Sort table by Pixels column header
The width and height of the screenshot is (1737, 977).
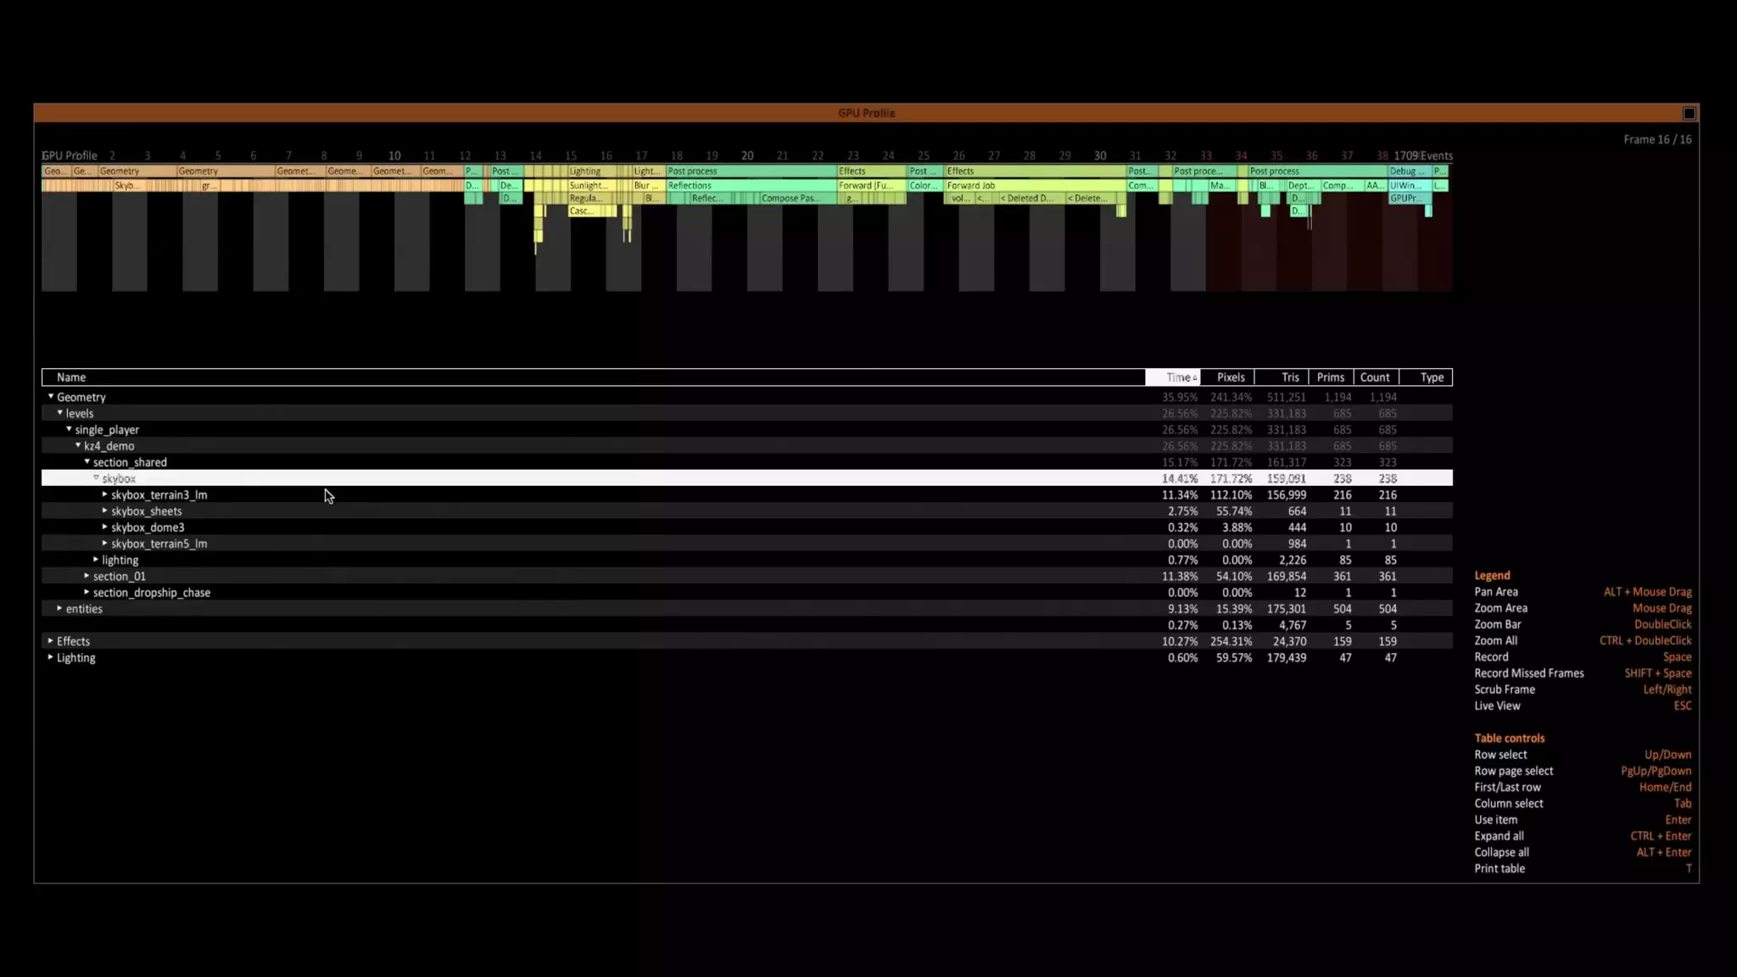coord(1229,377)
